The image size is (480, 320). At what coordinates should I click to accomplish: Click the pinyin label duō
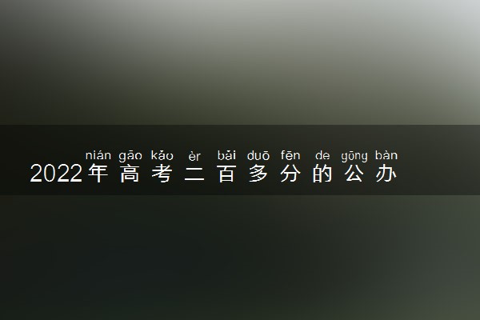[x=258, y=155]
